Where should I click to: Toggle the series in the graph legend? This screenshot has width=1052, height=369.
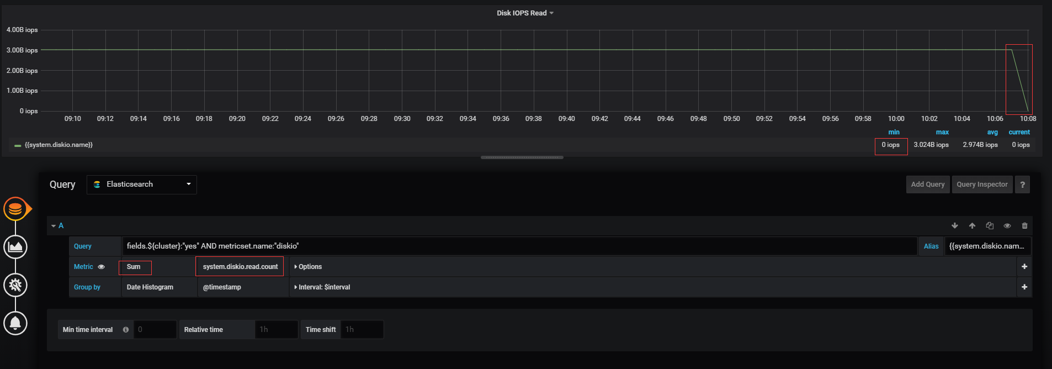click(x=59, y=145)
